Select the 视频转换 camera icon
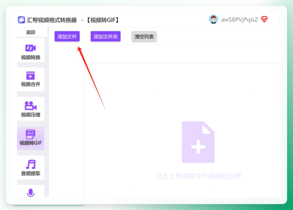 point(30,48)
